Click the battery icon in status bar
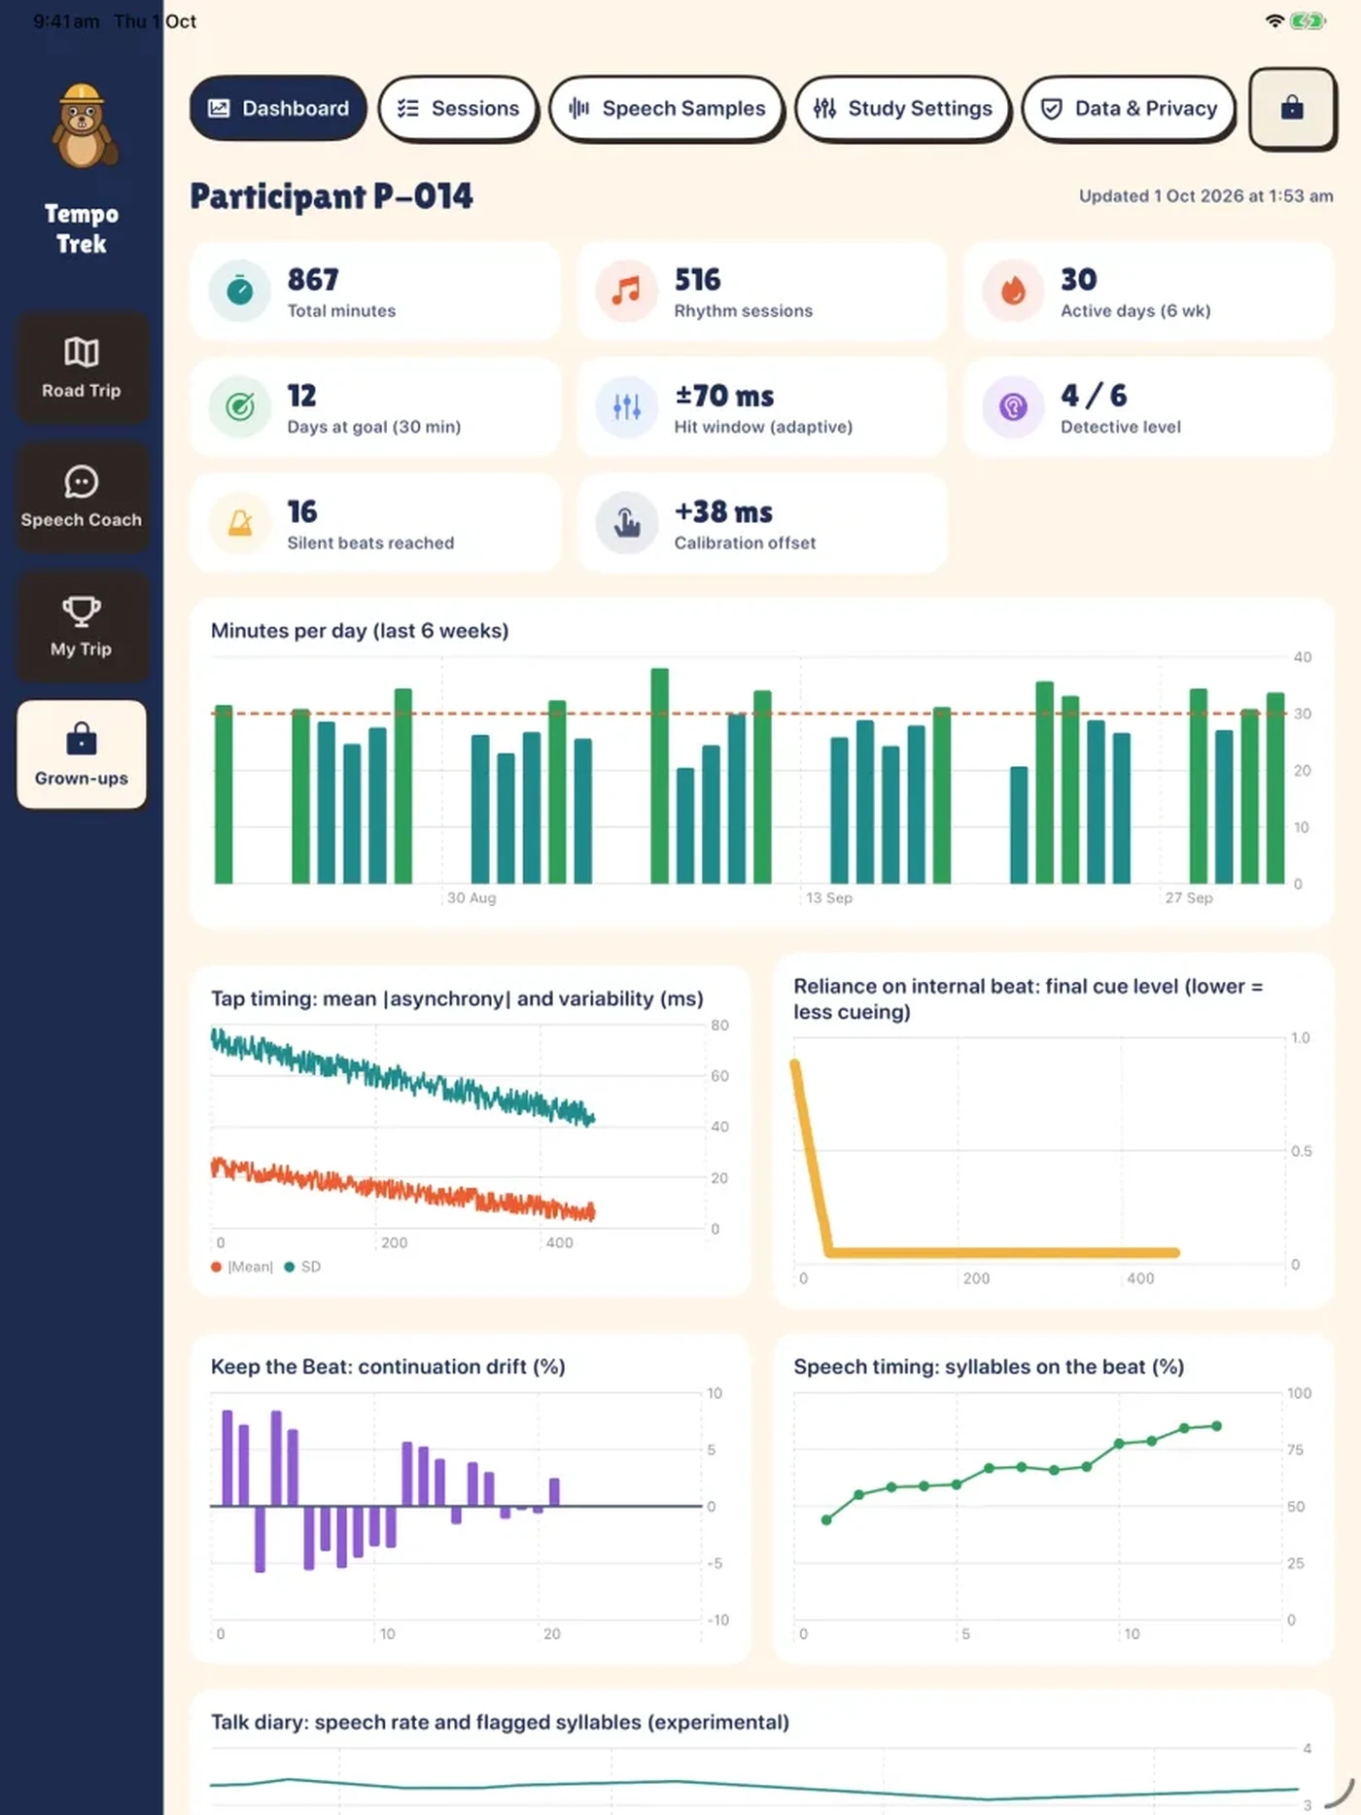The width and height of the screenshot is (1361, 1815). pyautogui.click(x=1309, y=20)
